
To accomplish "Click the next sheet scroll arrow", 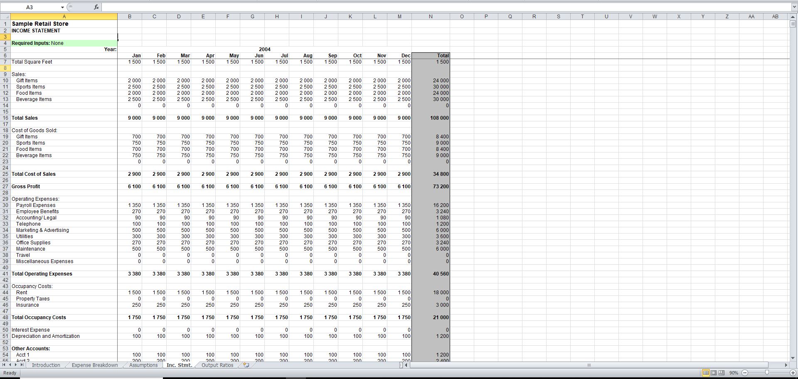I will pos(17,365).
